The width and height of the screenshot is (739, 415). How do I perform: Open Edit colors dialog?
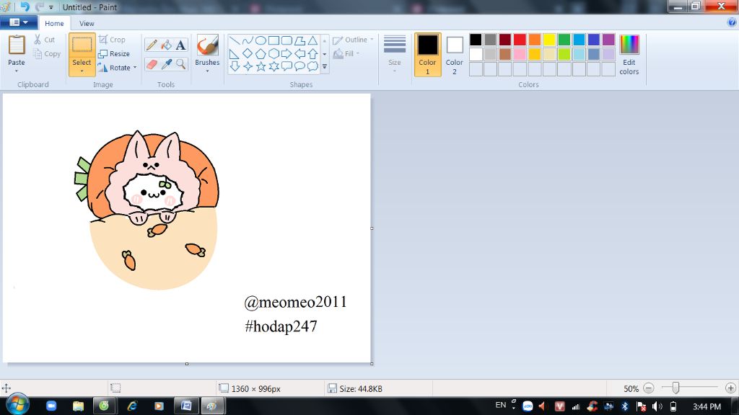(629, 55)
